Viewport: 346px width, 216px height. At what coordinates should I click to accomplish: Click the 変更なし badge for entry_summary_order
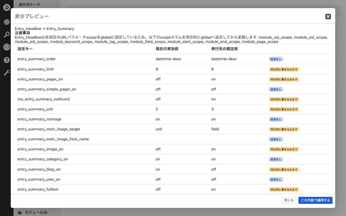276,59
